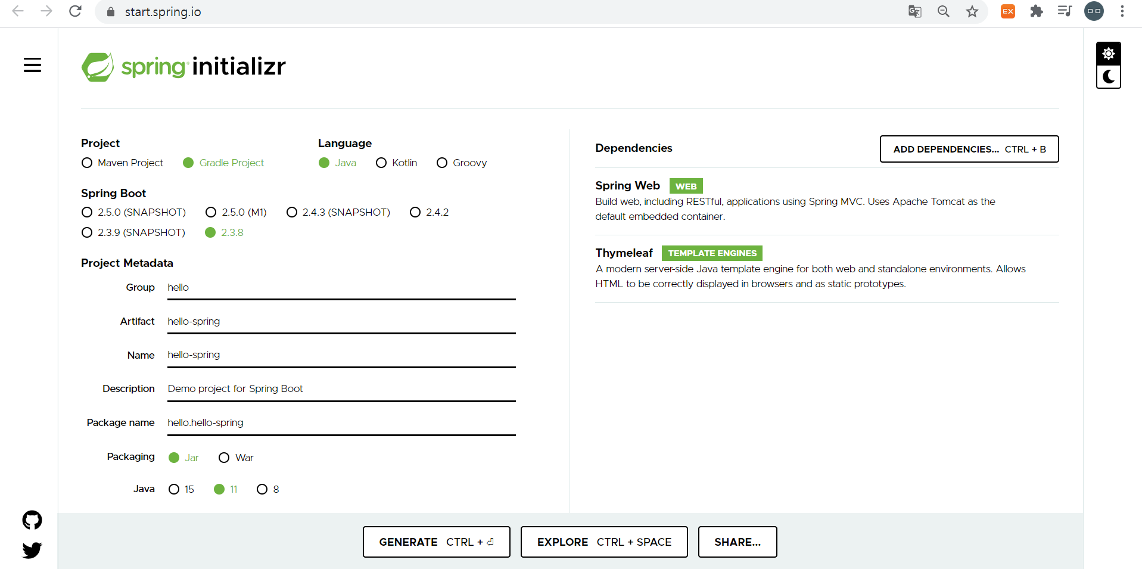
Task: Click the Spring Web dependency entry
Action: click(827, 201)
